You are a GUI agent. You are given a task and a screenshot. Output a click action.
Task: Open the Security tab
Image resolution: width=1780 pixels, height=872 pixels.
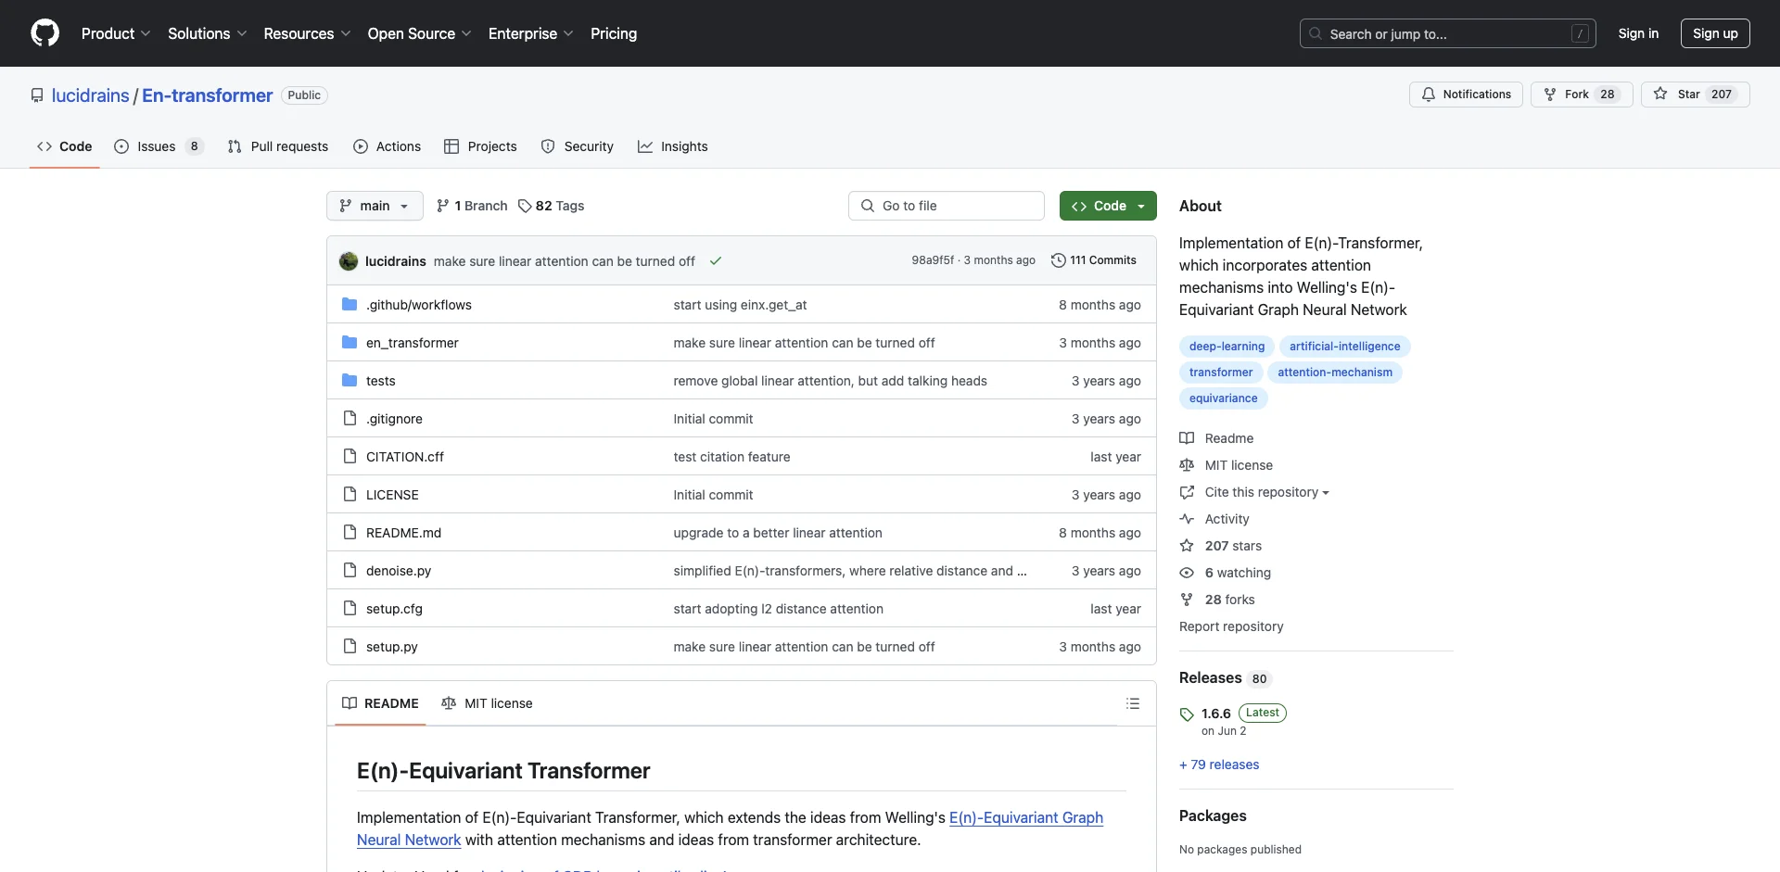[x=578, y=146]
